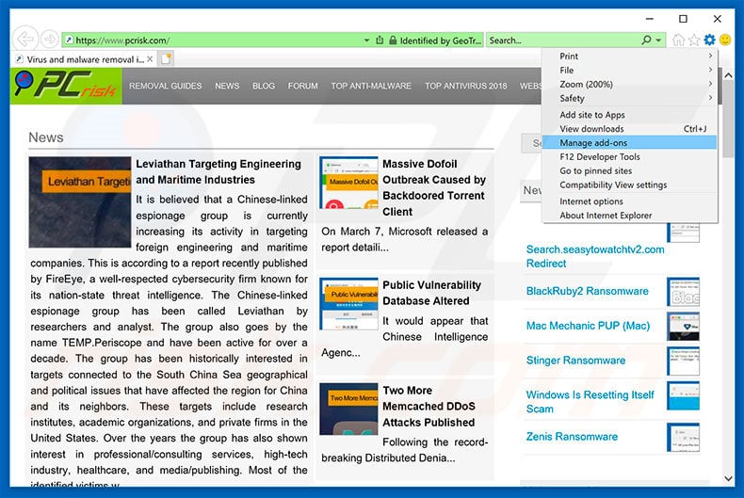Select Manage add-ons in menu
744x498 pixels.
pos(630,143)
